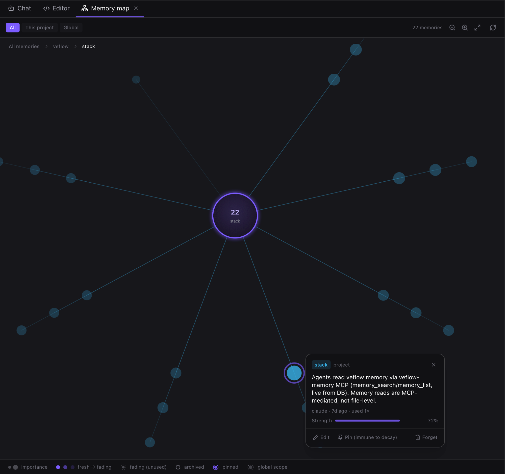Click the pinned legend entry
The image size is (505, 474).
226,467
